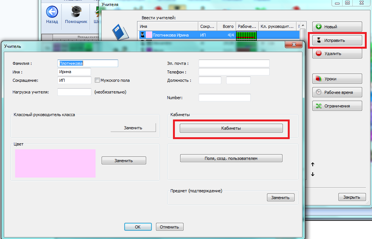This screenshot has height=239, width=372.
Task: Click the blue Назад back arrow icon
Action: click(52, 12)
